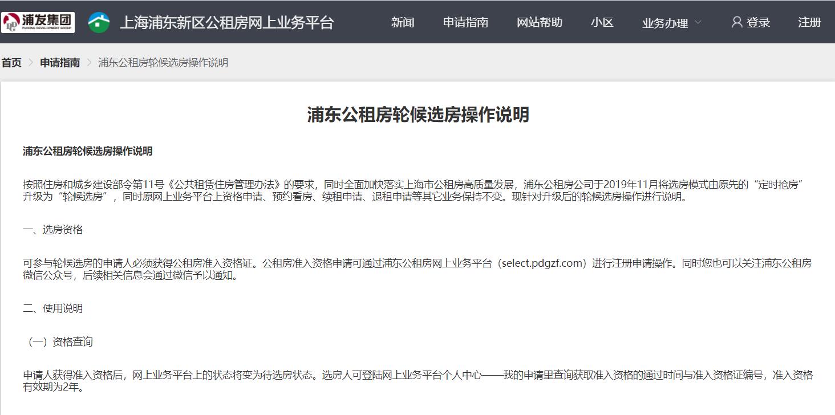This screenshot has height=415, width=835.
Task: Click the breadcrumb arrow after 申请指南
Action: [89, 63]
